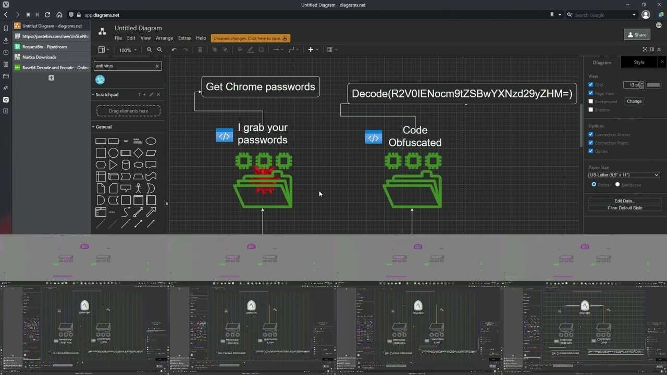The height and width of the screenshot is (375, 667).
Task: Toggle the Page View checkbox
Action: pyautogui.click(x=591, y=93)
